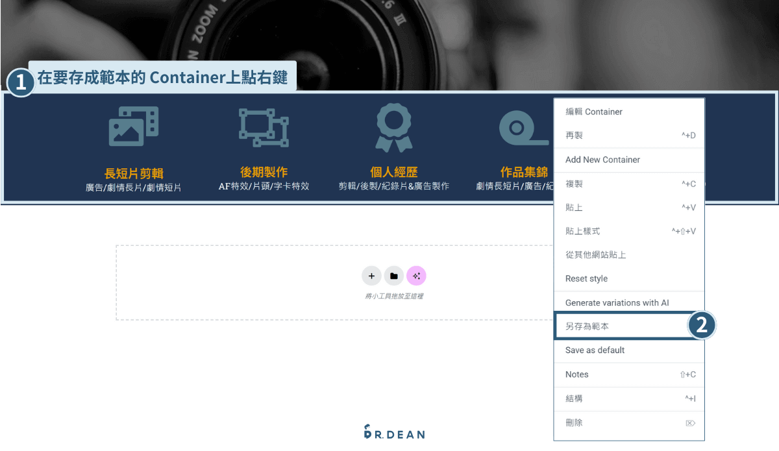Select the 個人經歷 ribbon badge icon
Screen dimensions: 779x451
click(393, 125)
